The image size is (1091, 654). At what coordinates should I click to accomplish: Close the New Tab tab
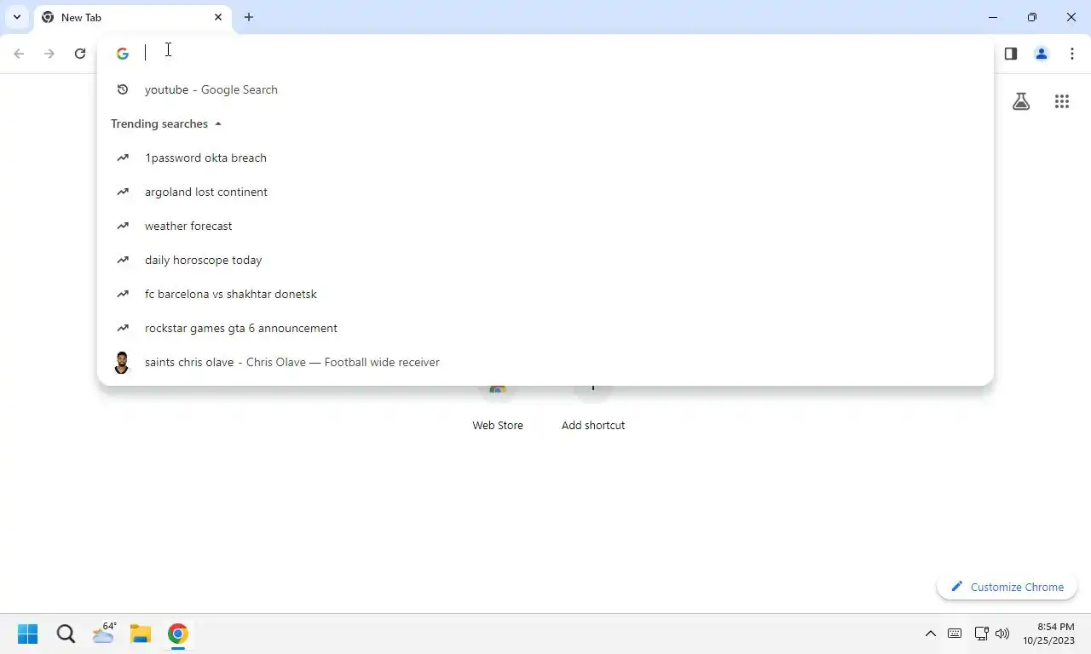(218, 17)
